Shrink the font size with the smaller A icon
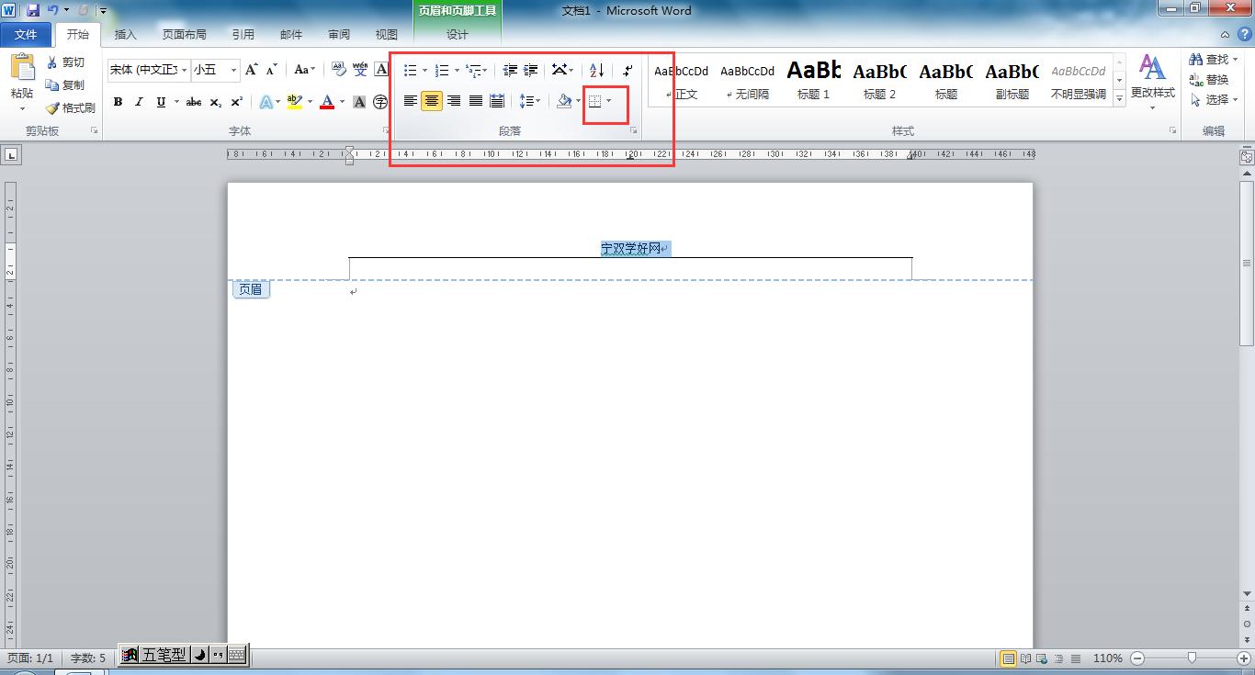Screen dimensions: 1255x675 pyautogui.click(x=271, y=70)
